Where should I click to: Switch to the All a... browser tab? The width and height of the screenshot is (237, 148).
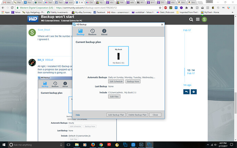(x=140, y=2)
